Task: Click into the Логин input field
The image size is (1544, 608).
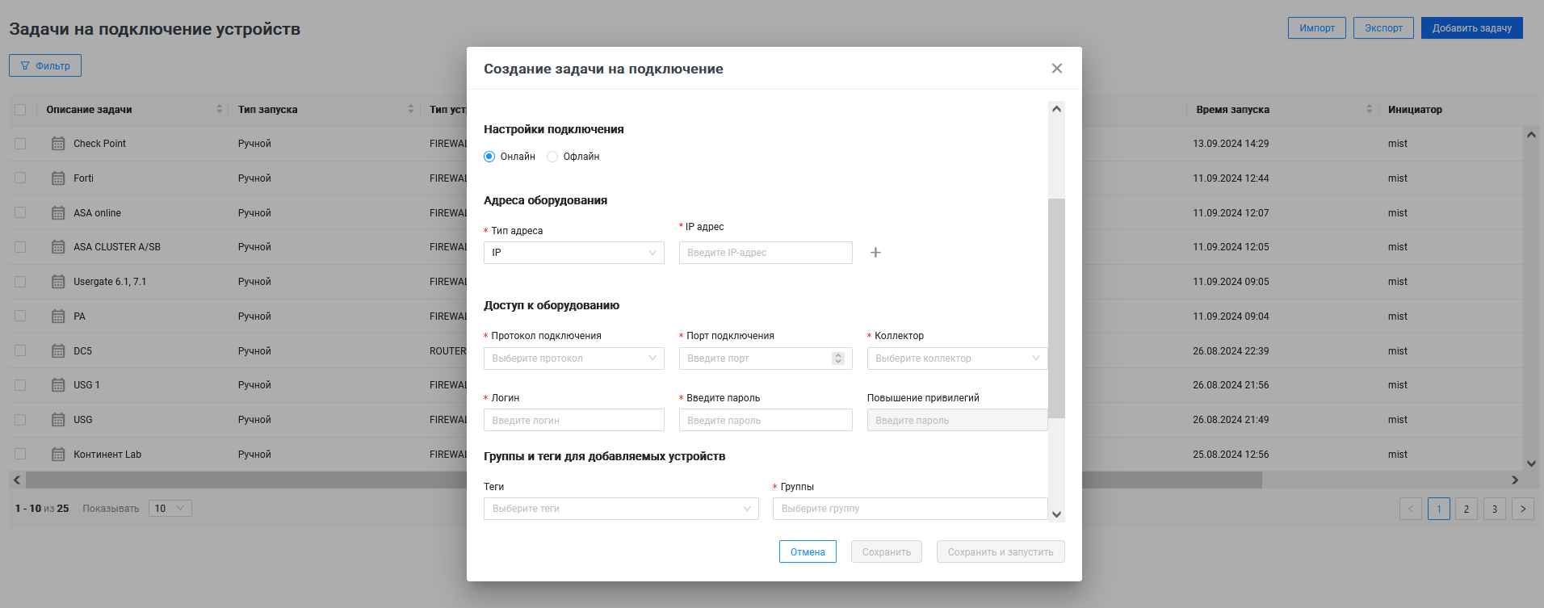Action: (x=573, y=421)
